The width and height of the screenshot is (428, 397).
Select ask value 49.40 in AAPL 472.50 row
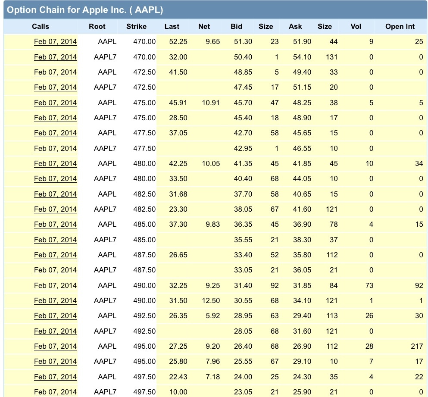[x=302, y=72]
